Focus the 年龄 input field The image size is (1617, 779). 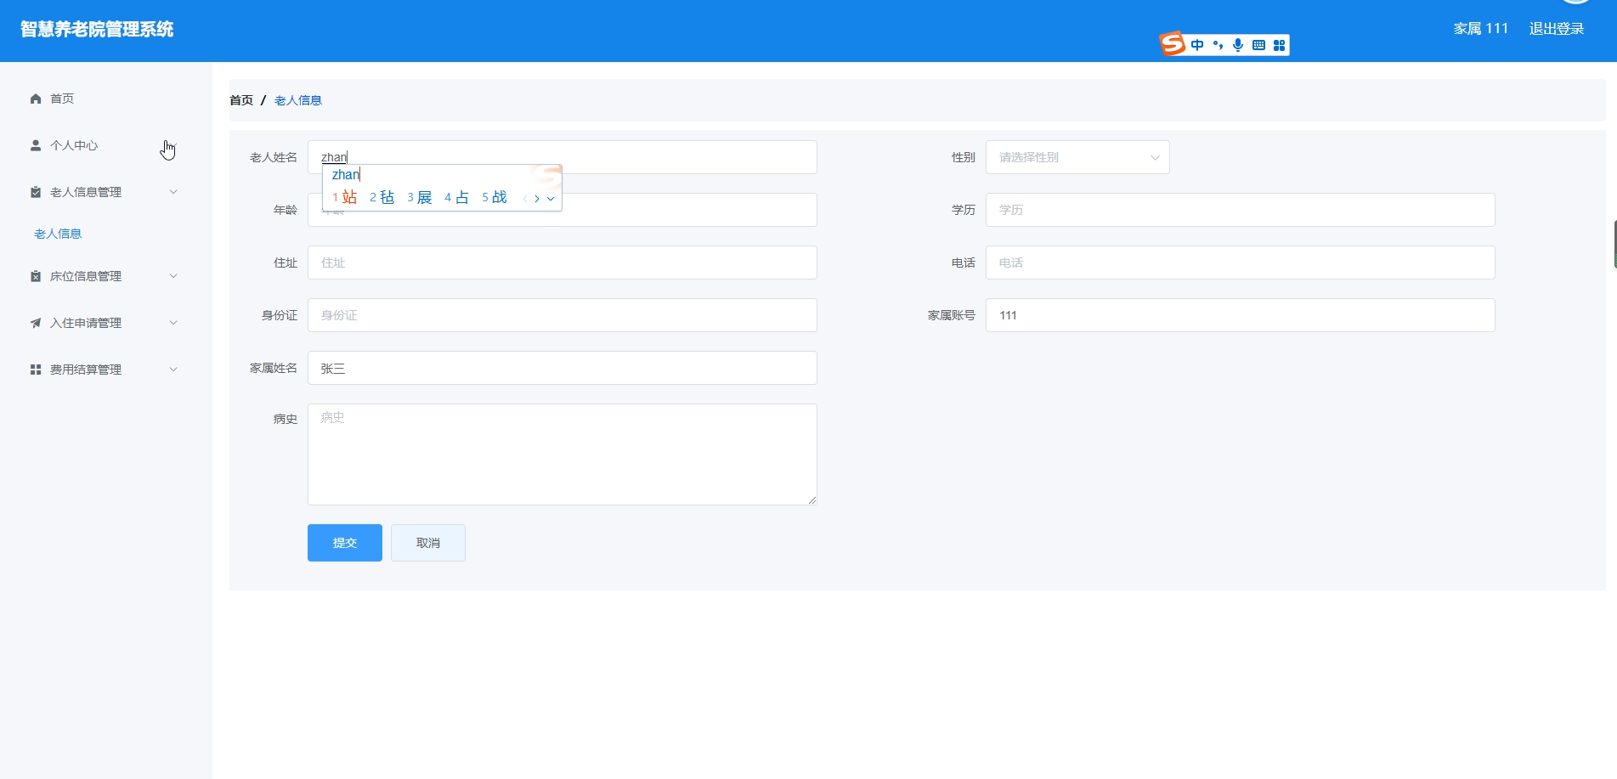point(563,210)
